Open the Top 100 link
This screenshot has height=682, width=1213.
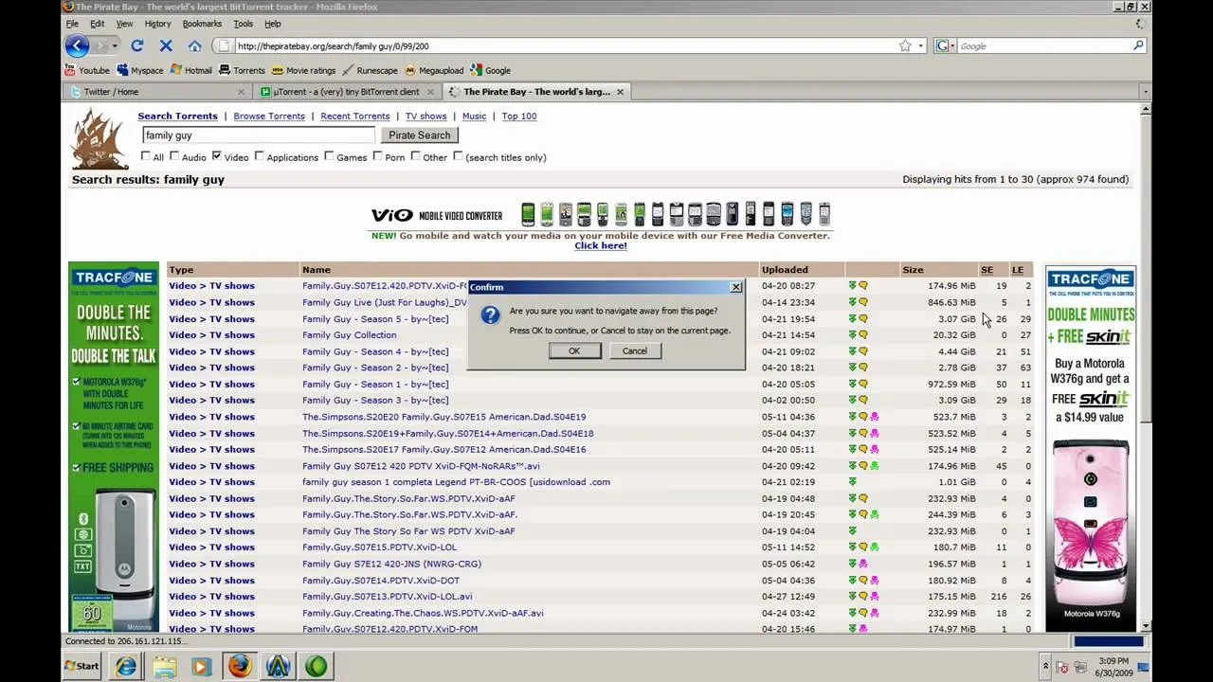(519, 116)
